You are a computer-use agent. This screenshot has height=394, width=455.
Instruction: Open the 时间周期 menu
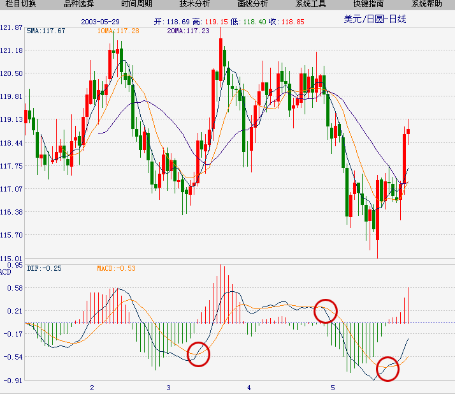click(x=136, y=4)
